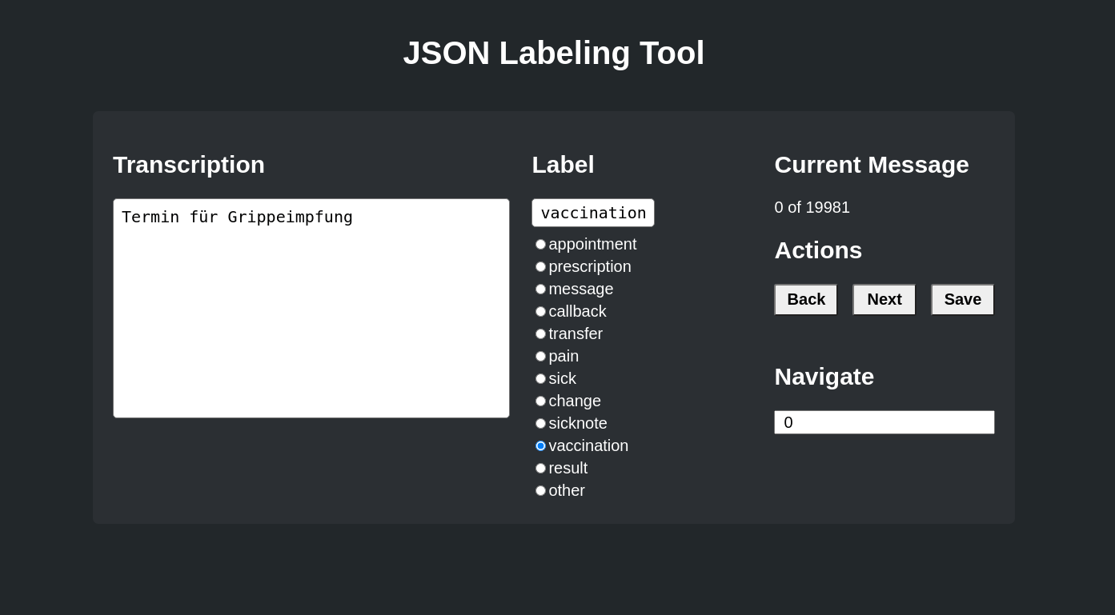Click inside the transcription text area
Screen dimensions: 1115x615
(311, 308)
